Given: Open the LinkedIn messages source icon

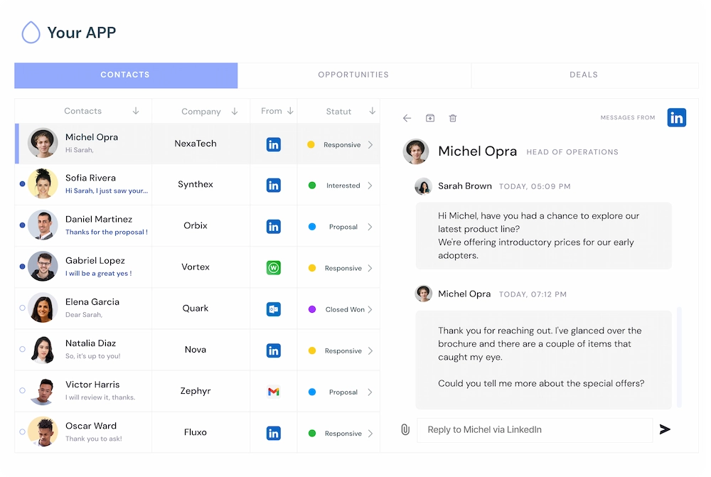Looking at the screenshot, I should pos(676,117).
